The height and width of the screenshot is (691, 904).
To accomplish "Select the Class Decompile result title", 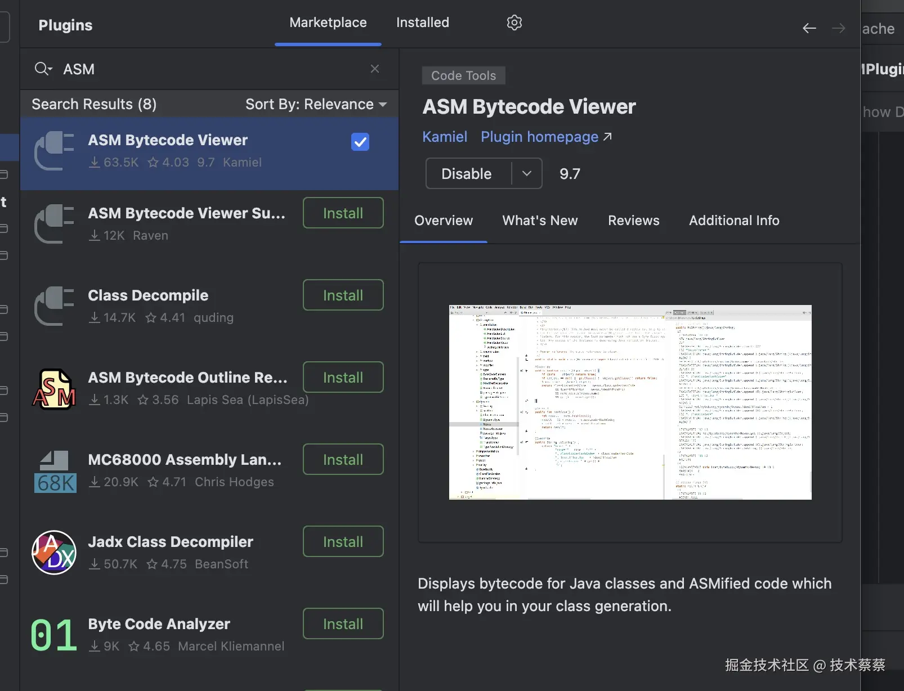I will (x=148, y=295).
